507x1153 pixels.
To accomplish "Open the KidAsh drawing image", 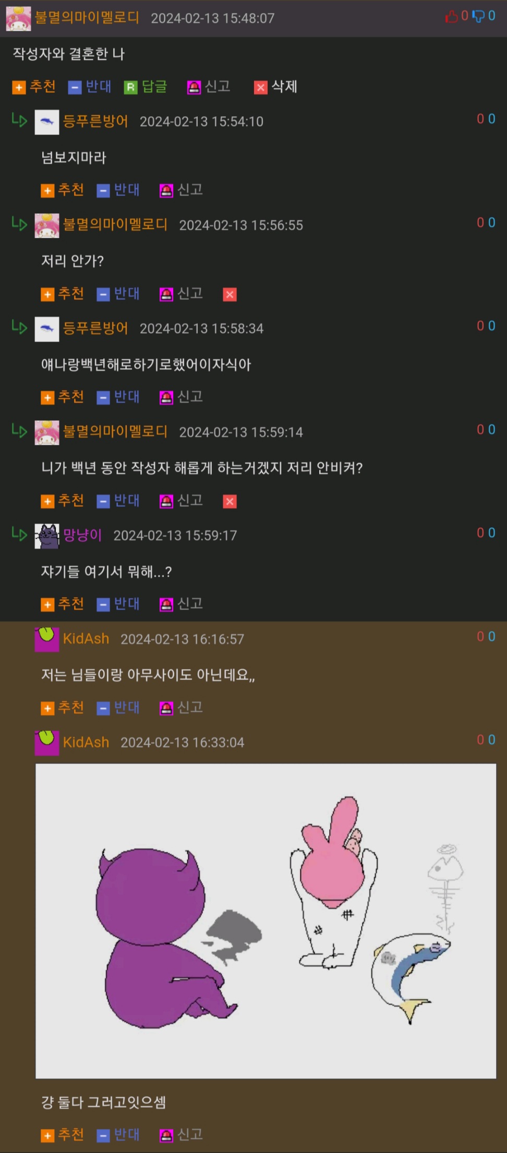I will 265,921.
